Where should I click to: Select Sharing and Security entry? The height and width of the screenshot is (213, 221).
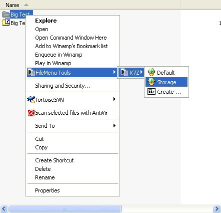tap(62, 86)
